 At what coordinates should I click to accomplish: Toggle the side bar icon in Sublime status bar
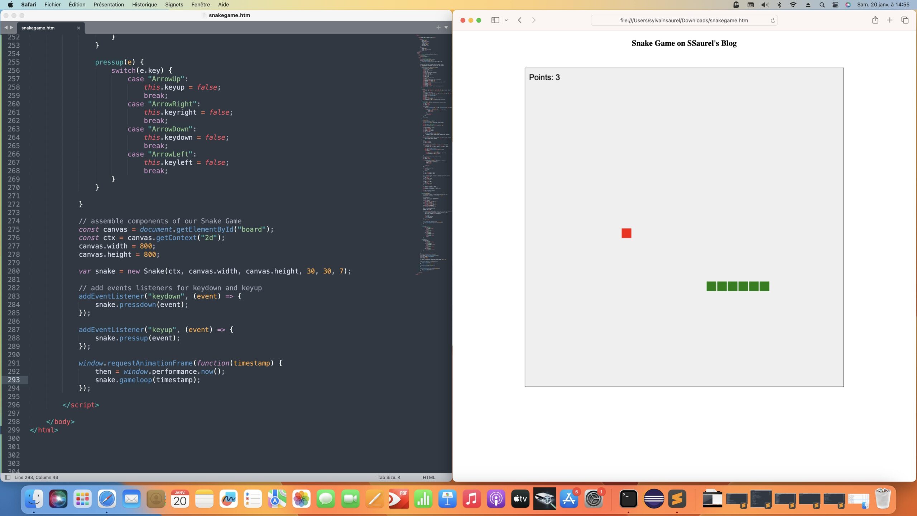[x=8, y=477]
